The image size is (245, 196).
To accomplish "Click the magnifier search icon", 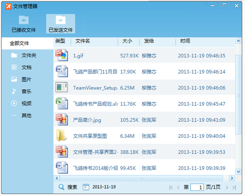I will point(61,187).
